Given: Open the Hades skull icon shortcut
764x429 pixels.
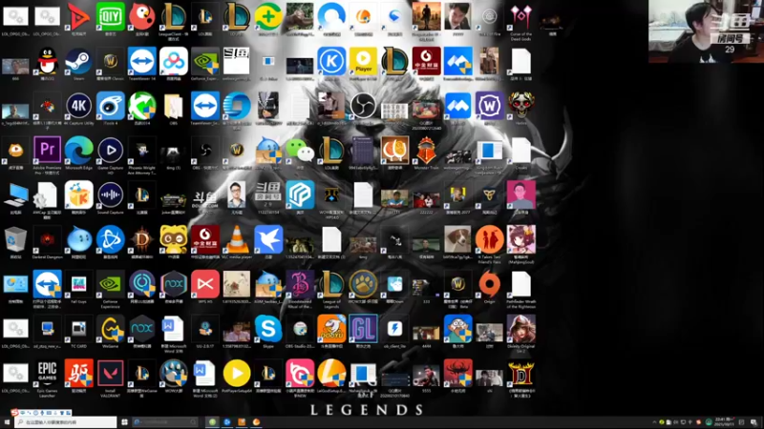Looking at the screenshot, I should 520,106.
